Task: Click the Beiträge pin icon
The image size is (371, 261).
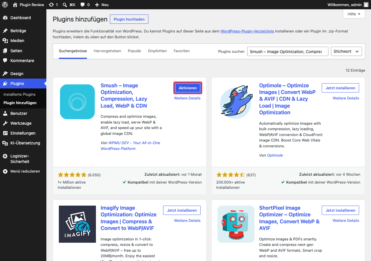Action: (x=5, y=31)
